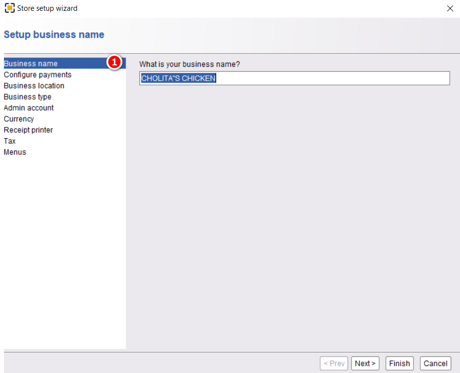
Task: Click the 'Setup business name' heading
Action: 54,34
